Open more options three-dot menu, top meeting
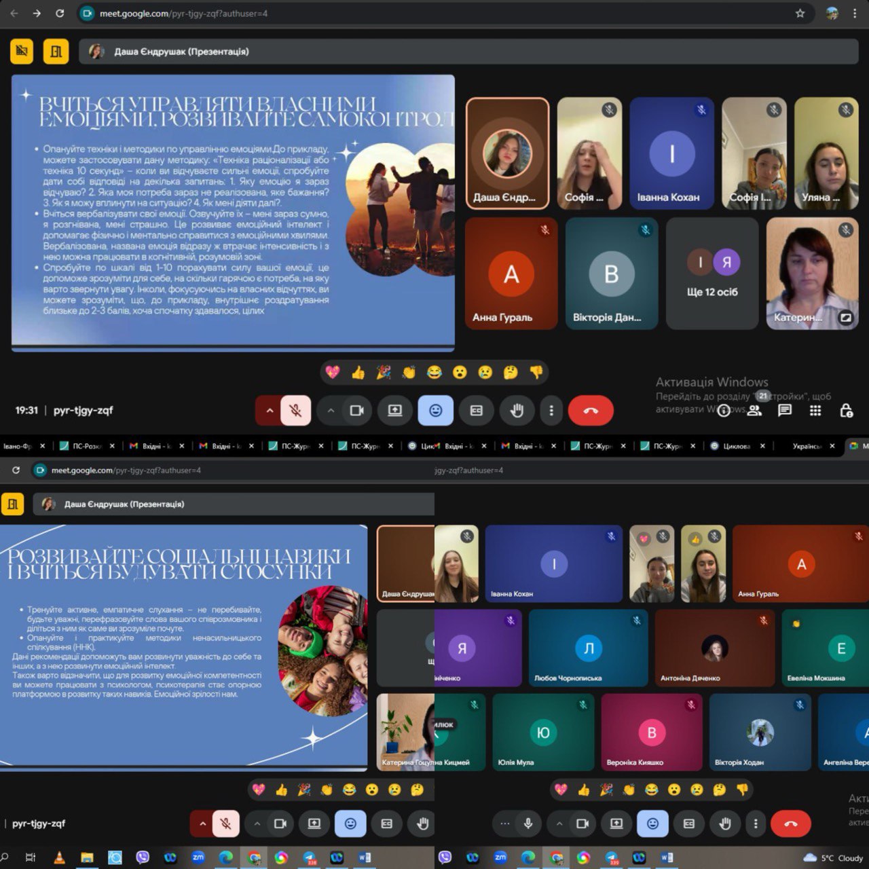 551,410
